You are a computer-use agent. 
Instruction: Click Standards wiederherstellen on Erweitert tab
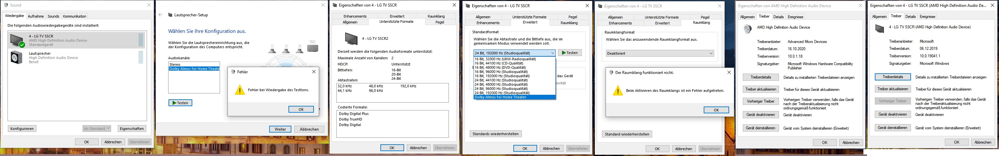point(495,134)
